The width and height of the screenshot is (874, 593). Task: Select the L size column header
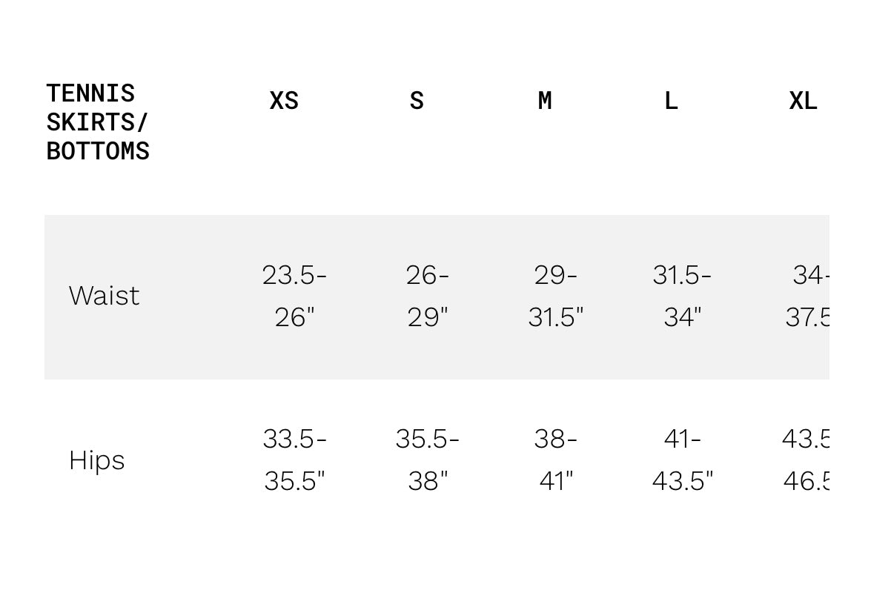point(671,101)
